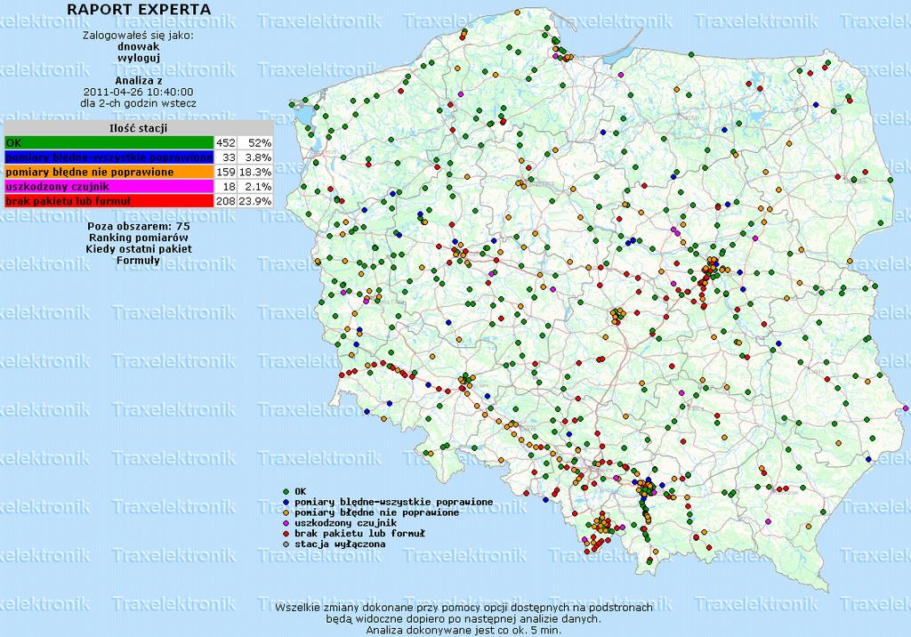Image resolution: width=911 pixels, height=637 pixels.
Task: Click the 2.1% percentage cell
Action: click(255, 187)
